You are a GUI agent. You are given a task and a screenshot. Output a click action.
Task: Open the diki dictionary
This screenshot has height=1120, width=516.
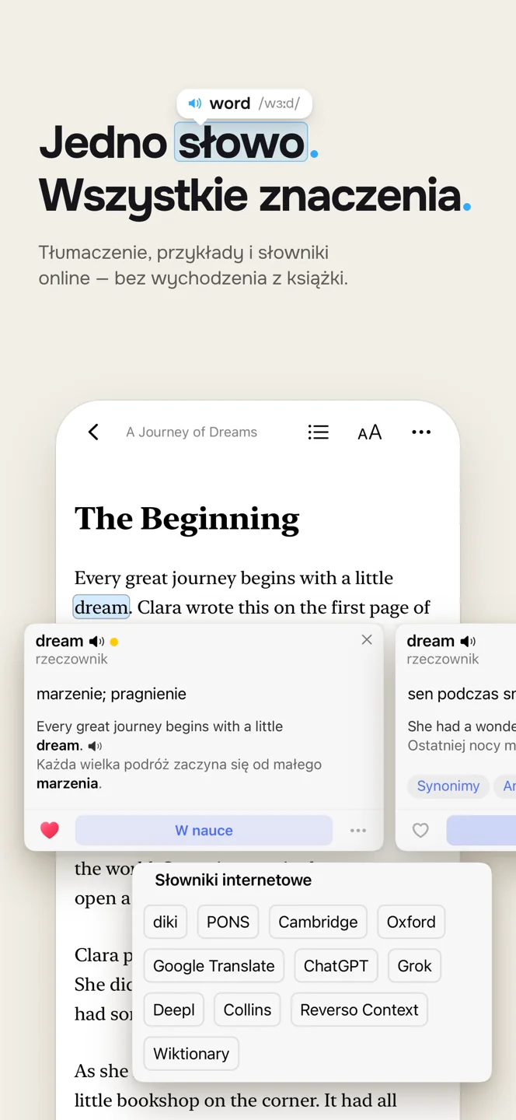tap(166, 922)
